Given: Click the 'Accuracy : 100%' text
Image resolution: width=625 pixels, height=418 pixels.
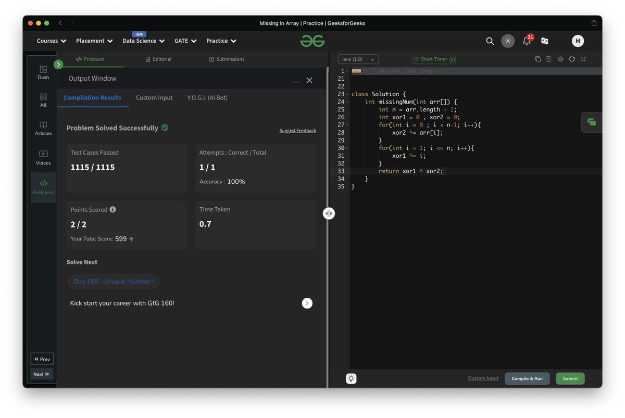Looking at the screenshot, I should click(x=222, y=182).
